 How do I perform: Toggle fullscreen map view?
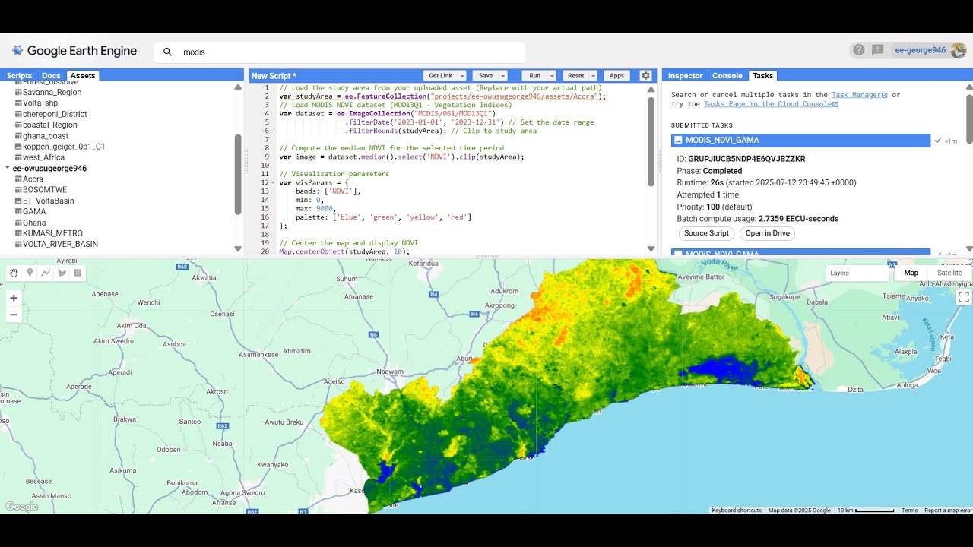pos(963,297)
